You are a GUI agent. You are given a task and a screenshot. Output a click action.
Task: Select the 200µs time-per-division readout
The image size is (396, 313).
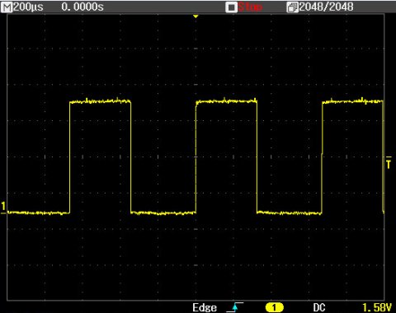(x=28, y=7)
